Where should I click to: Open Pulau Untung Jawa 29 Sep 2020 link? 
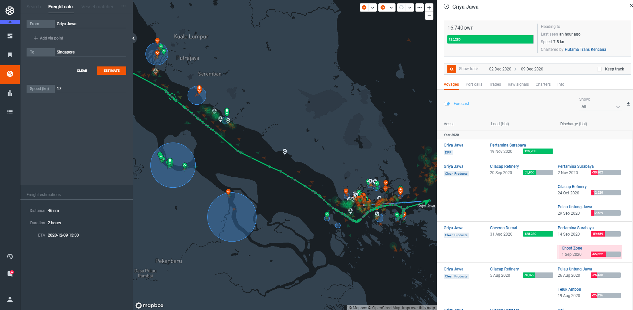(x=575, y=207)
